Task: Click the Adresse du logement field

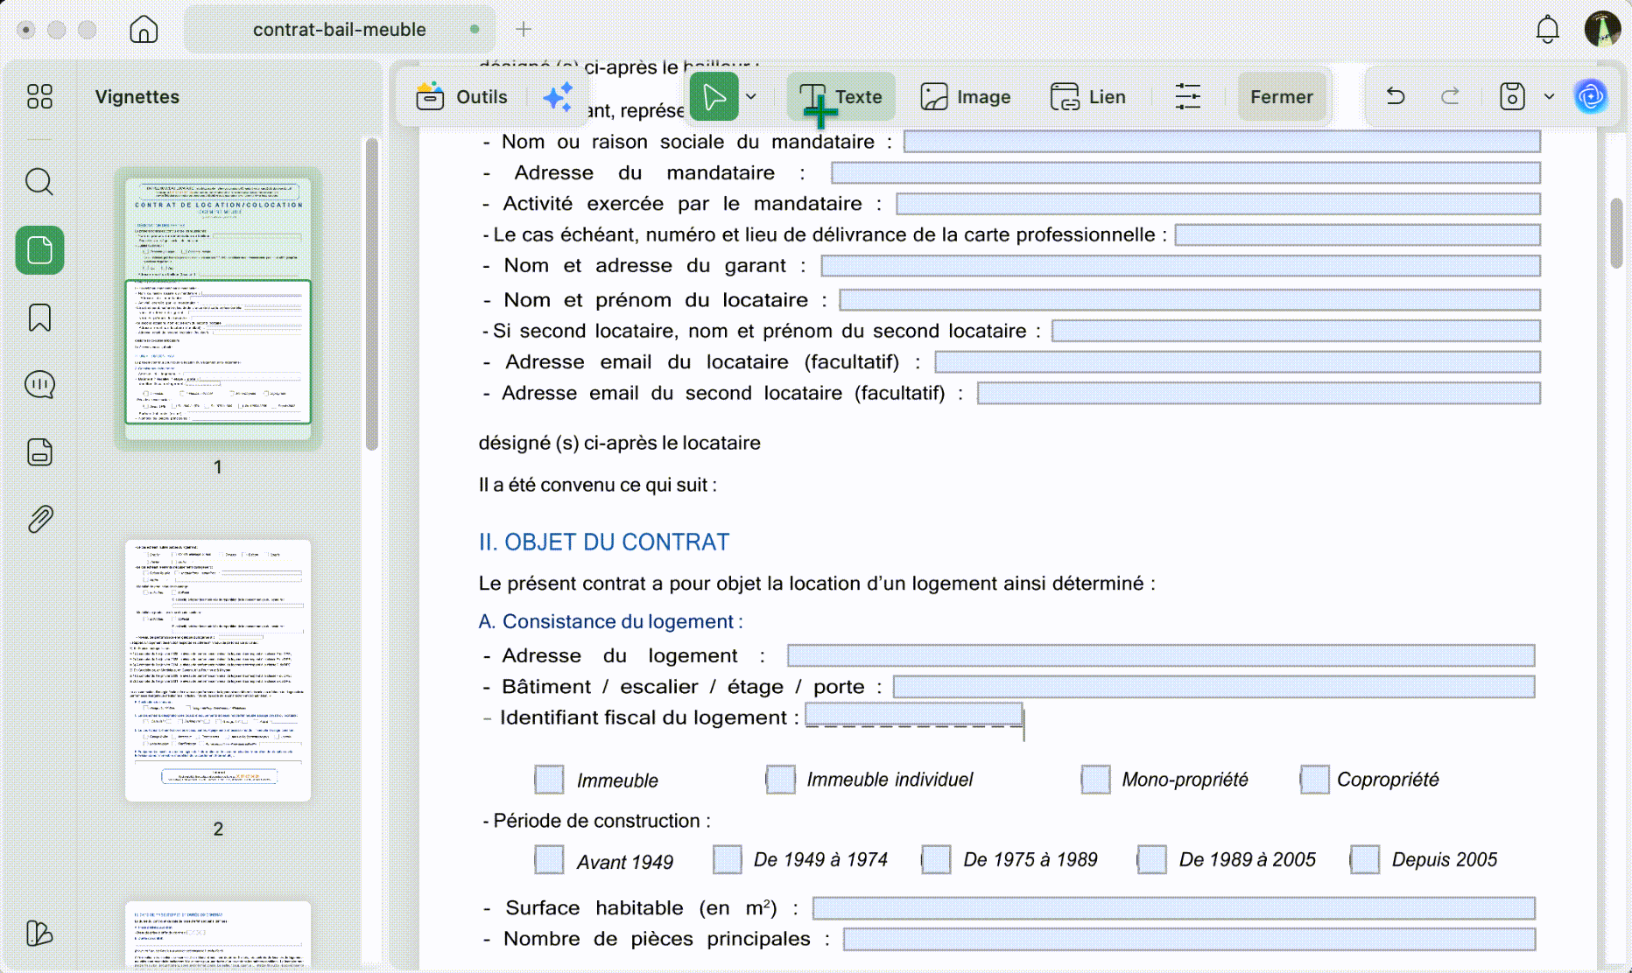Action: pos(1161,655)
